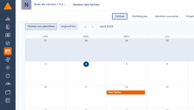Viewport: 194px width, 110px height.
Task: Click day 10 in the calendar
Action: [x=45, y=87]
